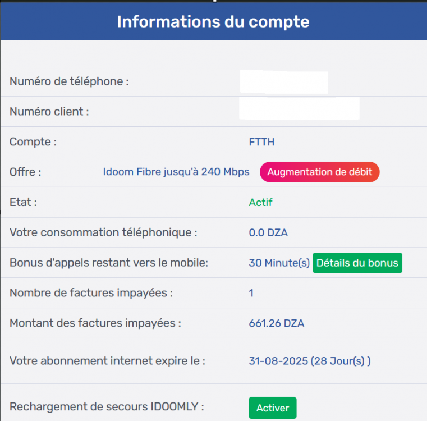Click the unpaid invoices count 1

[x=251, y=293]
